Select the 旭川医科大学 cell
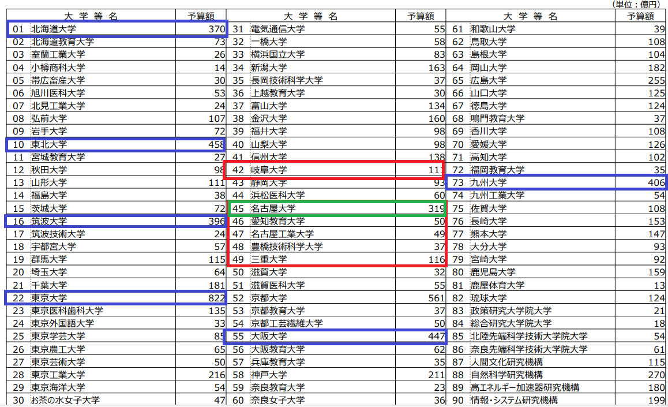Screen dimensions: 668x407 coord(58,93)
